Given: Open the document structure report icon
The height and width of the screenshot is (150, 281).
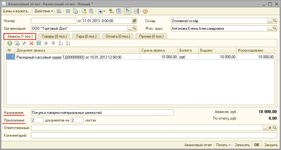Looking at the screenshot, I should click(119, 11).
